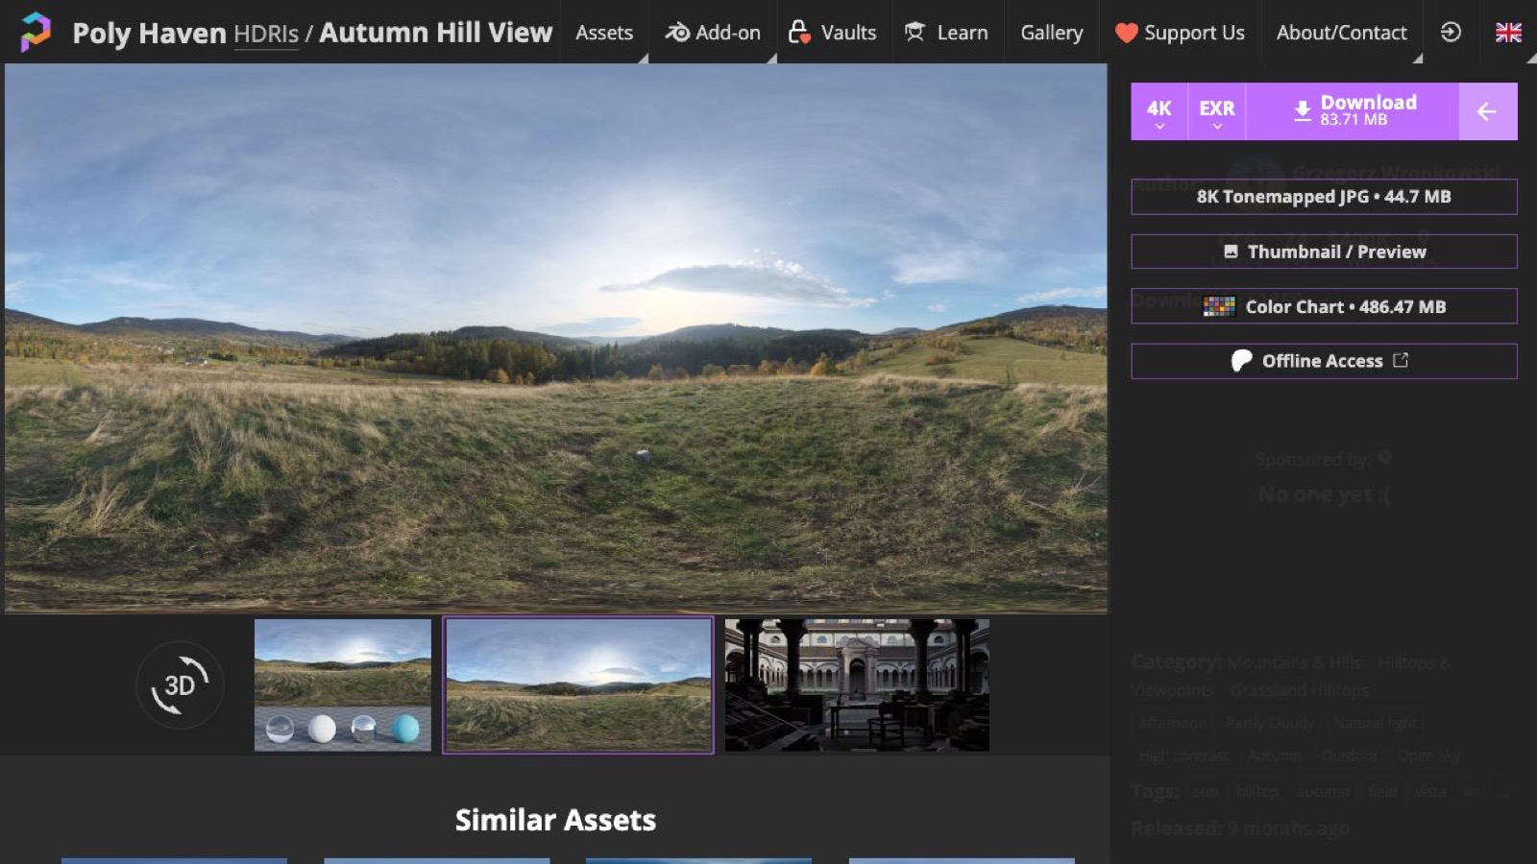
Task: Select the courtyard interior thumbnail
Action: [857, 684]
